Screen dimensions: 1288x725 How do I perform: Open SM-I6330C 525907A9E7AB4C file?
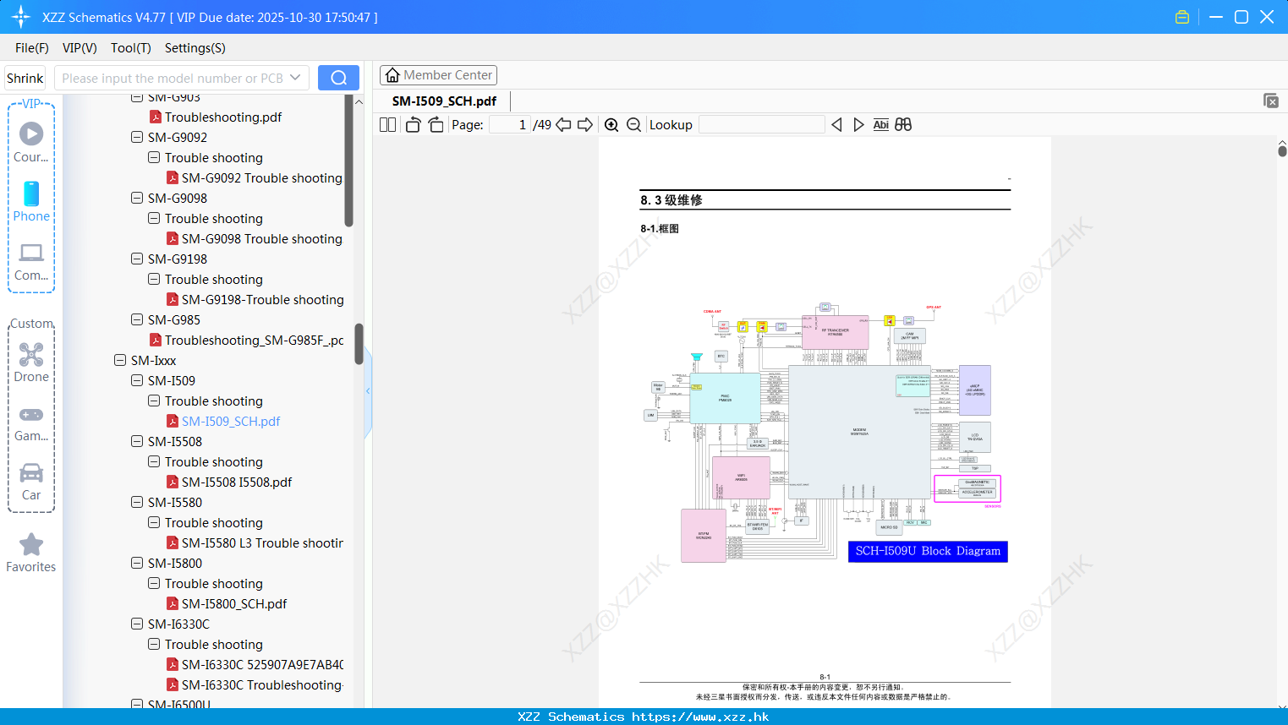coord(255,664)
